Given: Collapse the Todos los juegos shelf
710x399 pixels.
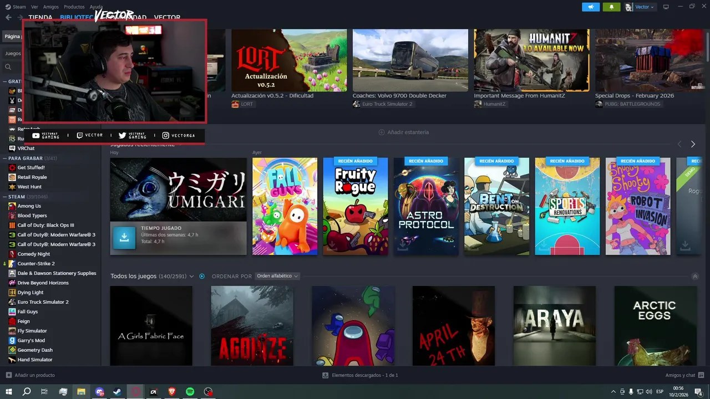Looking at the screenshot, I should [x=695, y=277].
